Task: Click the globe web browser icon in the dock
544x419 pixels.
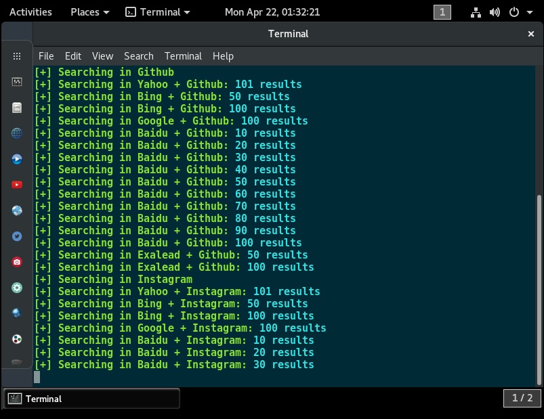Action: pos(17,133)
